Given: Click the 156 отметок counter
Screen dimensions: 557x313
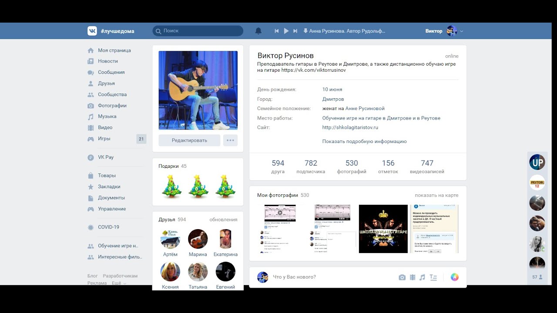Looking at the screenshot, I should (x=388, y=166).
